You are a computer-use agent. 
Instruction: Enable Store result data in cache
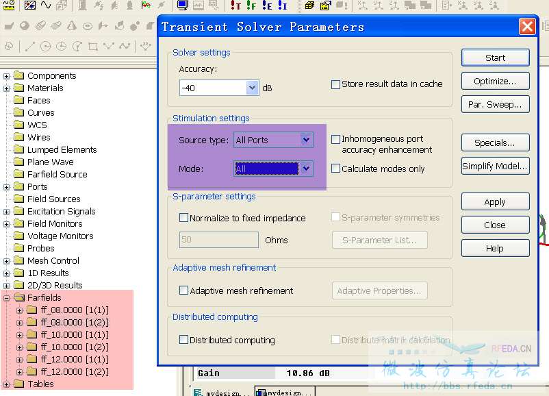point(335,84)
